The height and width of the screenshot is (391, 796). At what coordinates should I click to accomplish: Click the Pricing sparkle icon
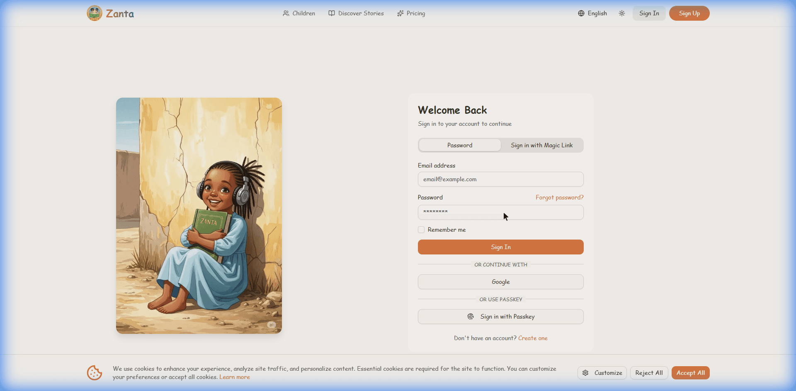[400, 13]
